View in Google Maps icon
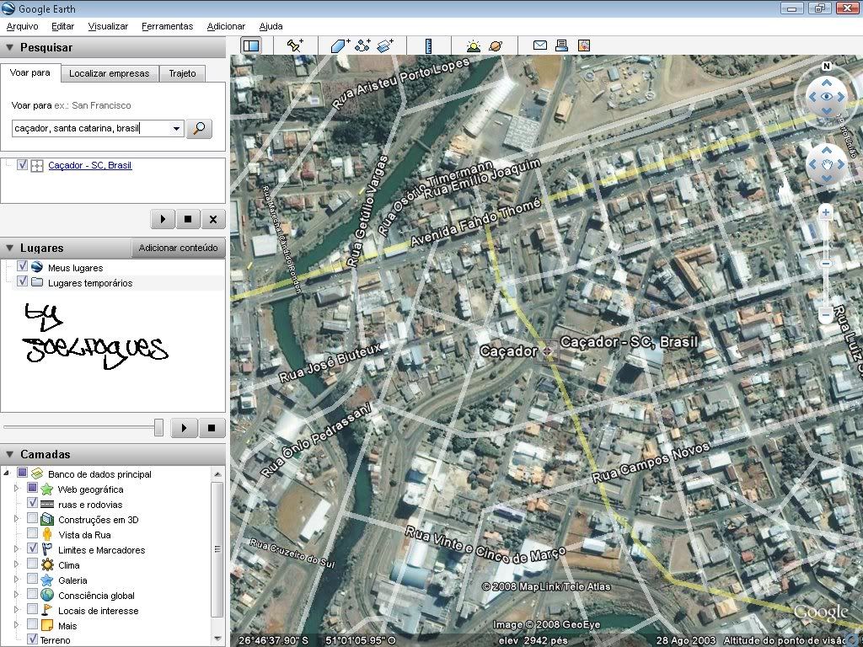 click(584, 45)
